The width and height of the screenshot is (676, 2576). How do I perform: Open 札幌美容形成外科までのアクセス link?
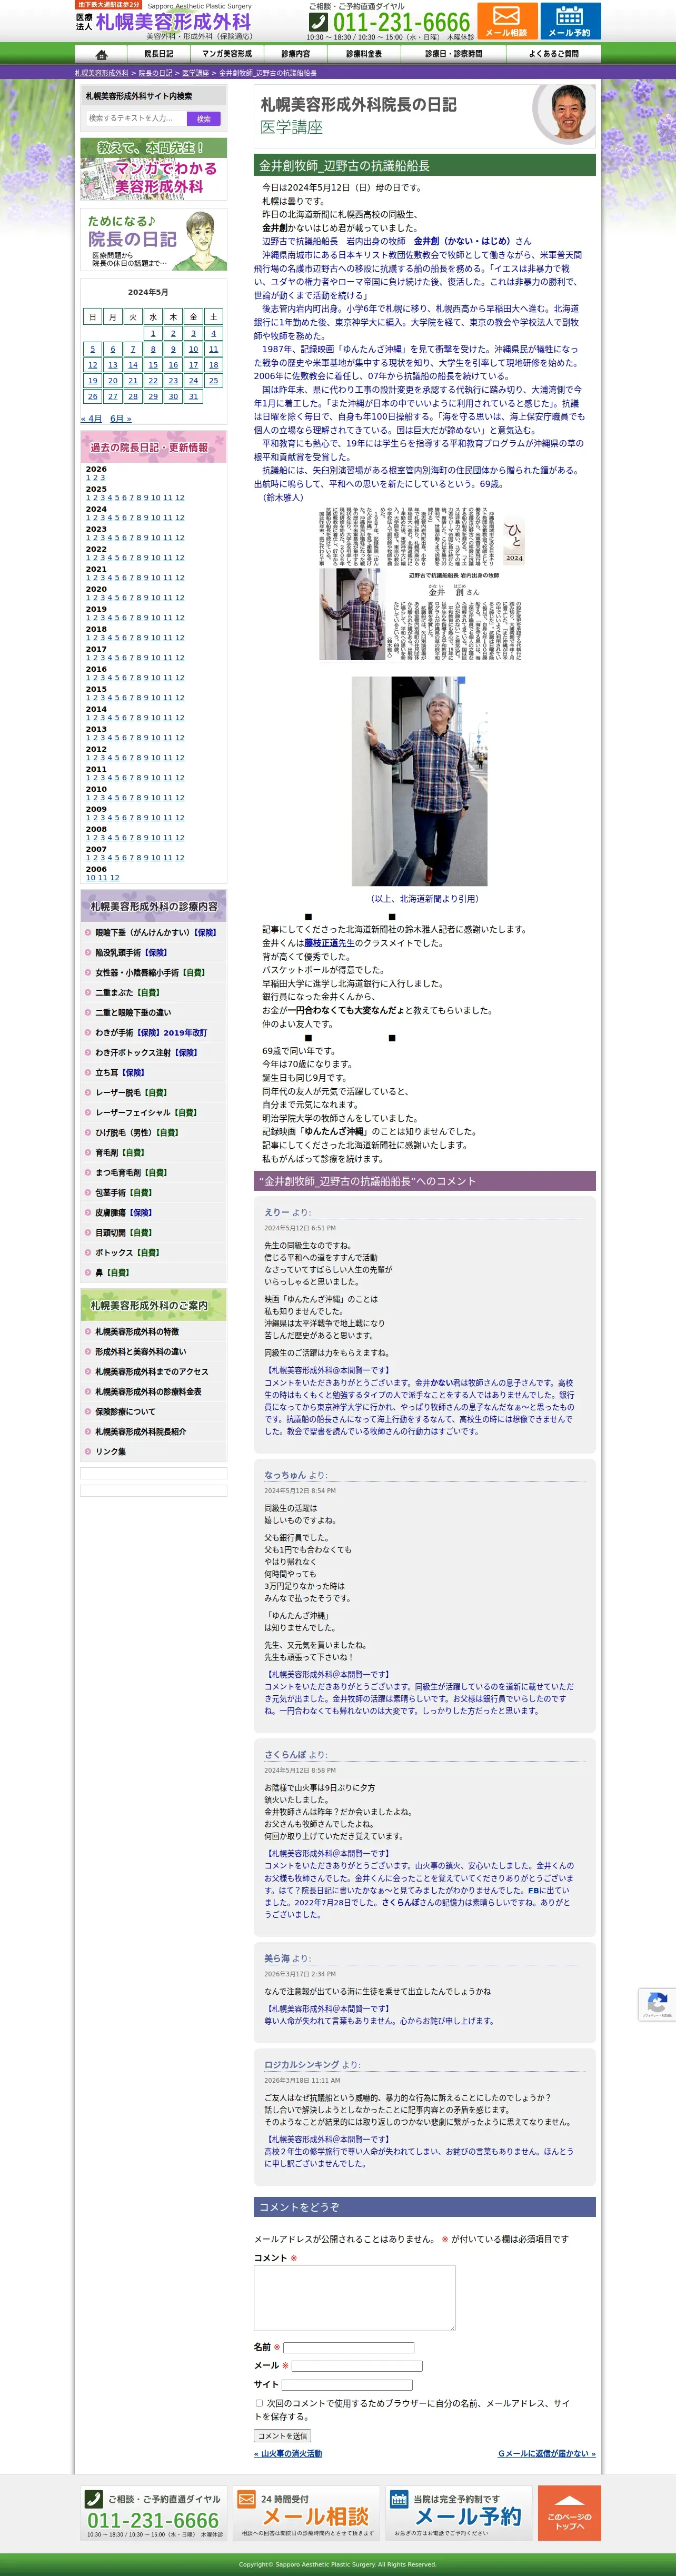click(x=152, y=1372)
